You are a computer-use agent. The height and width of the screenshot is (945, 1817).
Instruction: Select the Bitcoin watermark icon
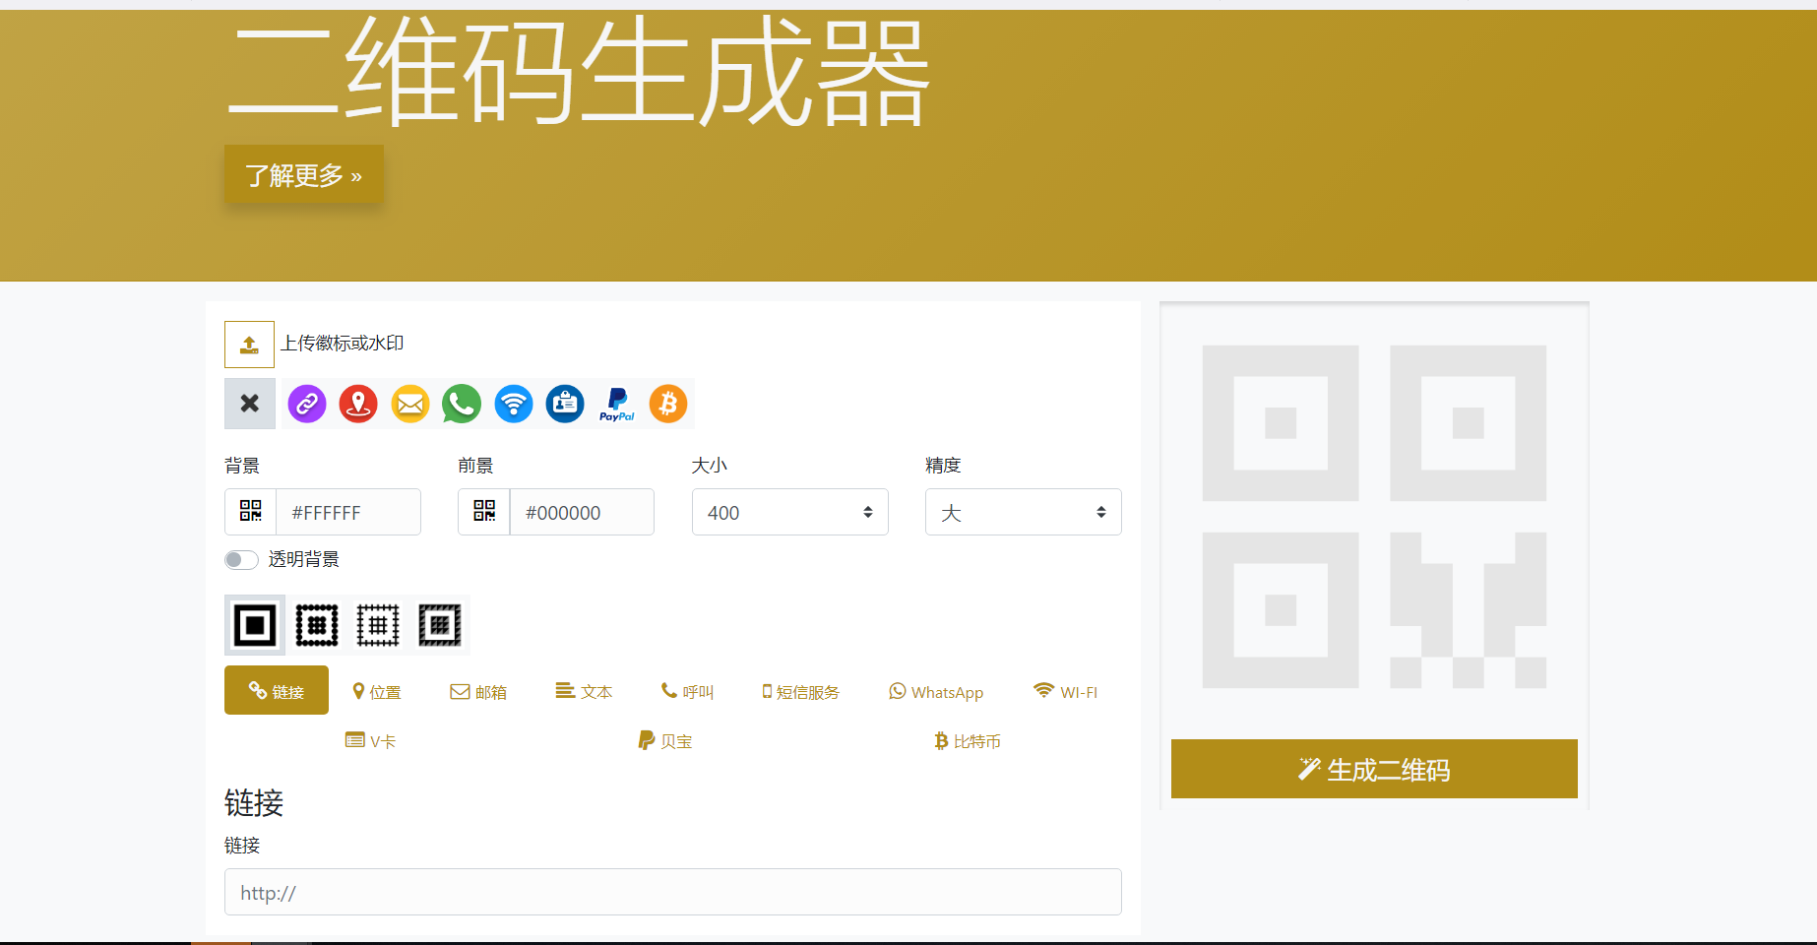668,404
